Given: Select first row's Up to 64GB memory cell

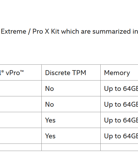Looking at the screenshot, I should point(119,88).
